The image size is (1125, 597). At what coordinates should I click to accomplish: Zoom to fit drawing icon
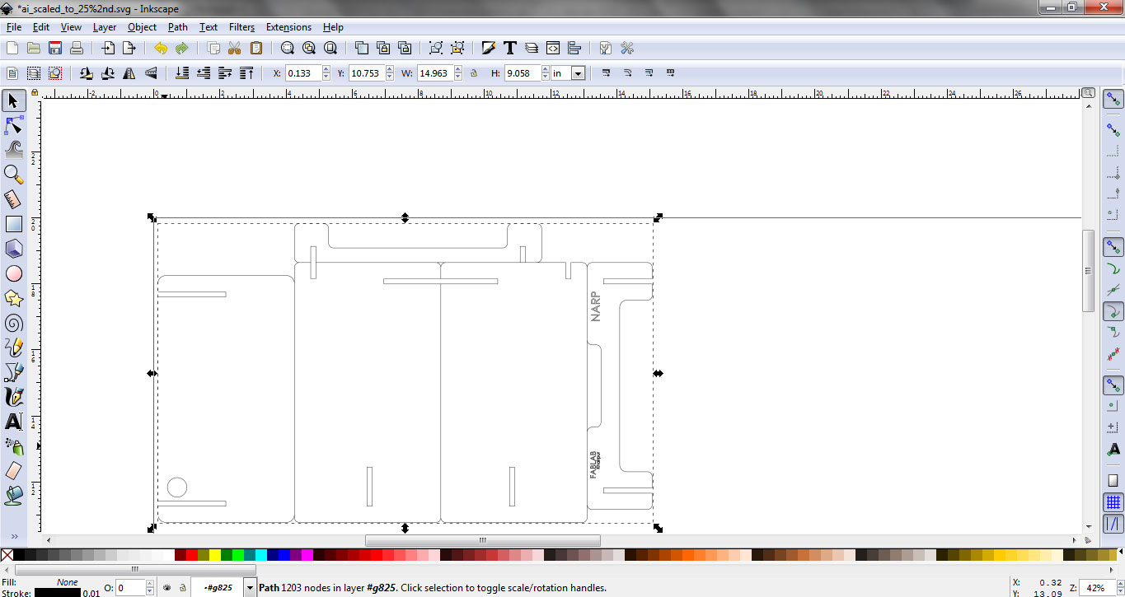(x=309, y=48)
